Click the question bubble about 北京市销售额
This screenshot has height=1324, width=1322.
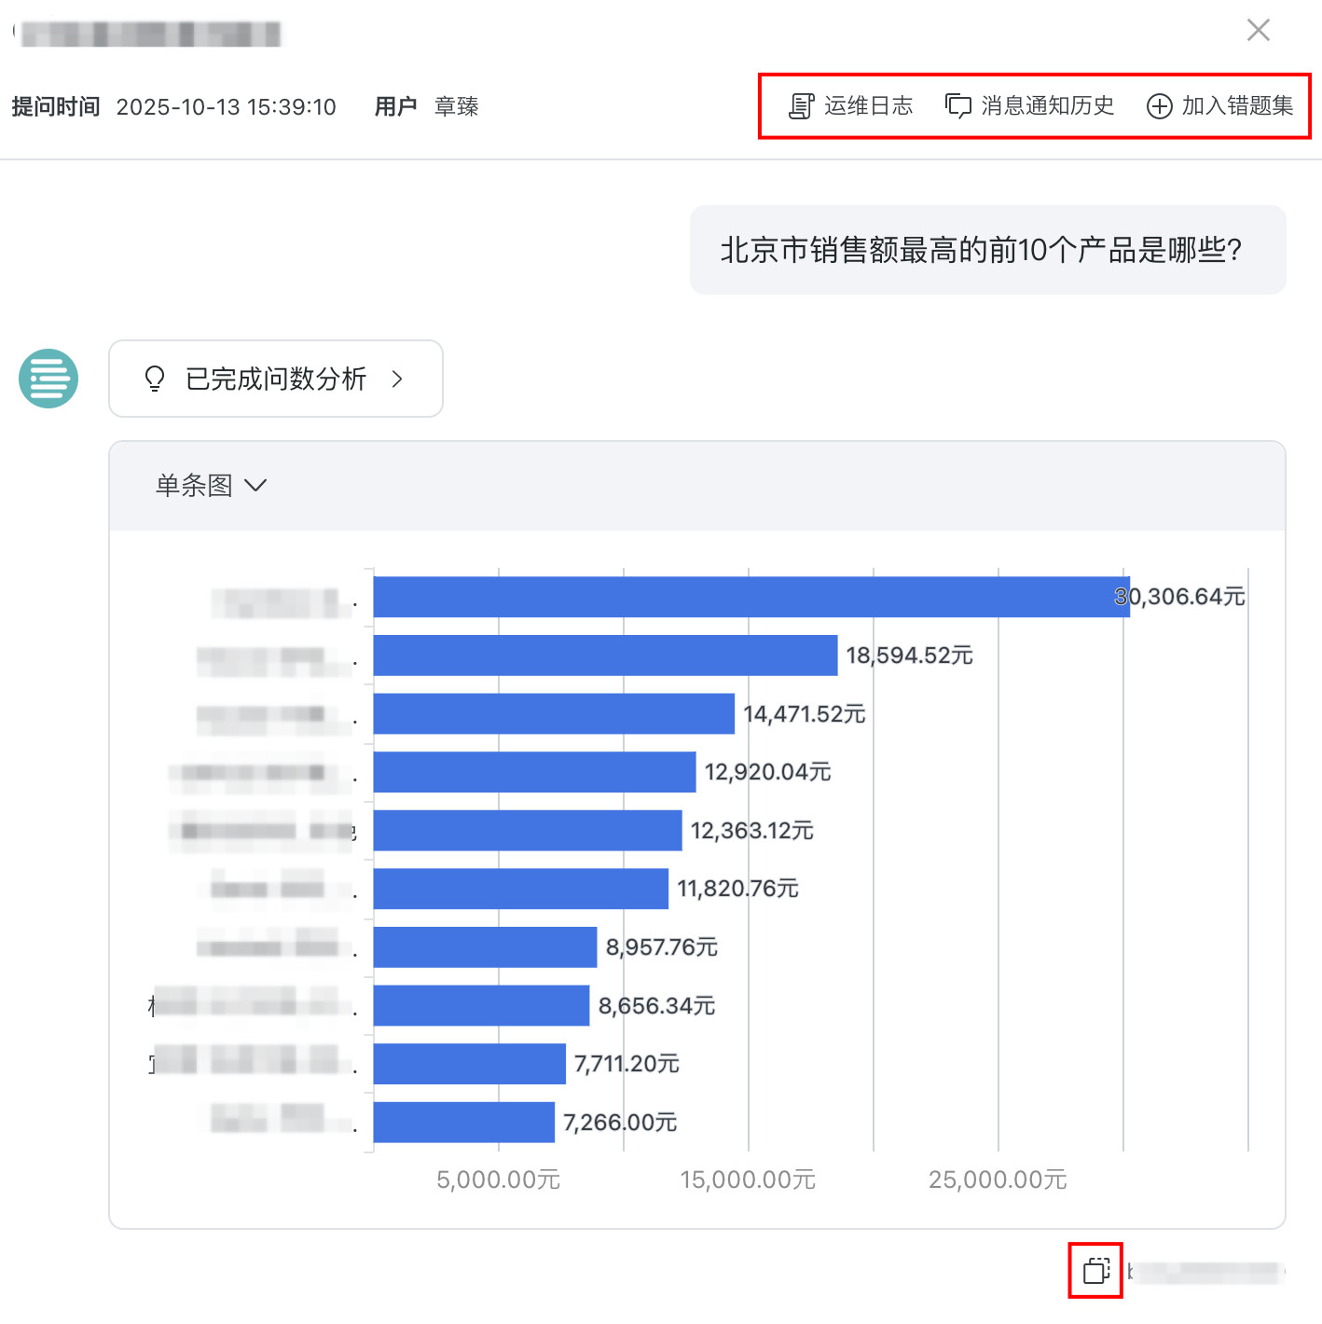point(987,250)
